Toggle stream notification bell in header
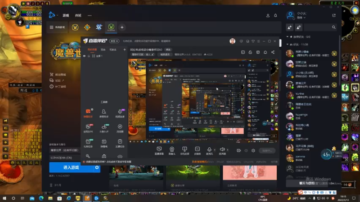Screen dimensions: 360x202 [265, 52]
